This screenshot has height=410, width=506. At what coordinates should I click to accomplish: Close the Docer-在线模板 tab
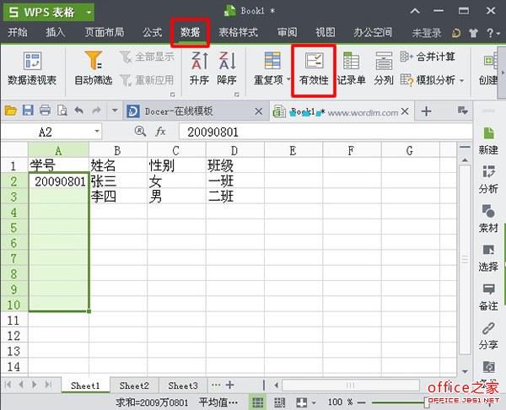coord(259,111)
